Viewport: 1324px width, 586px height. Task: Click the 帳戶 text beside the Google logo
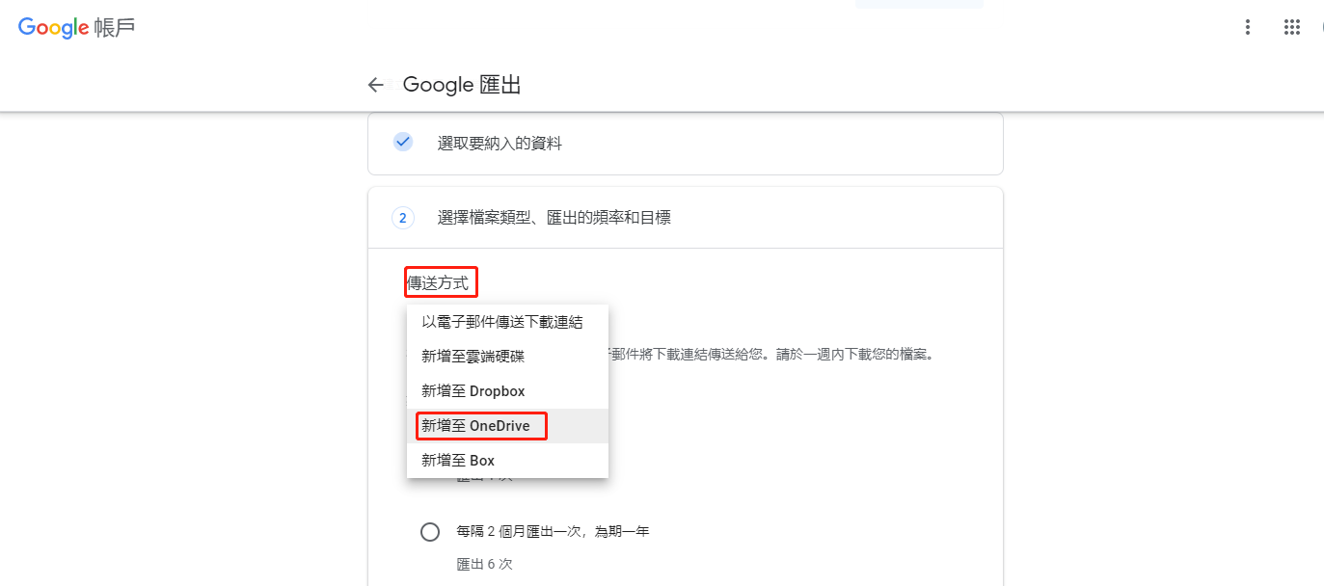tap(115, 27)
